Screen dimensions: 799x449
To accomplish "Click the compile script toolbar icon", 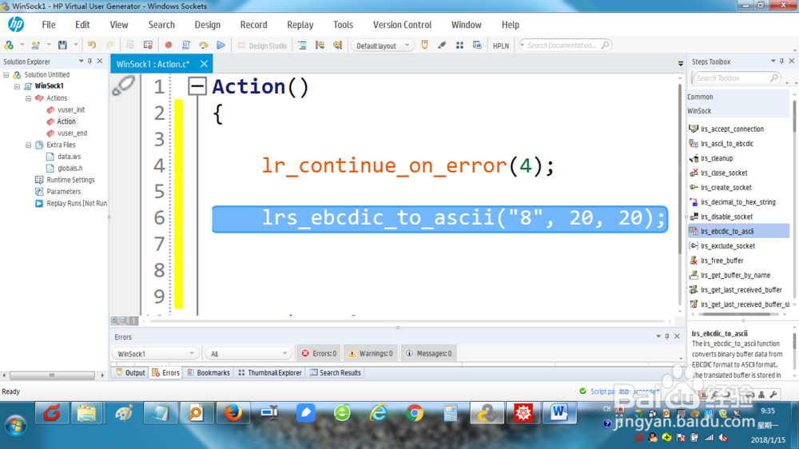I will 186,46.
